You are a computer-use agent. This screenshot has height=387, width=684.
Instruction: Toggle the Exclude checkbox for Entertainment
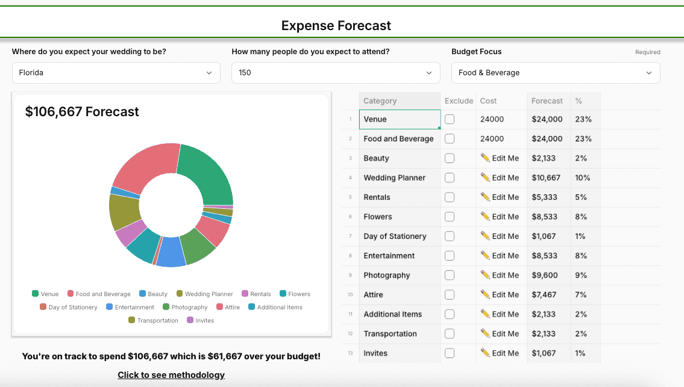pyautogui.click(x=450, y=256)
